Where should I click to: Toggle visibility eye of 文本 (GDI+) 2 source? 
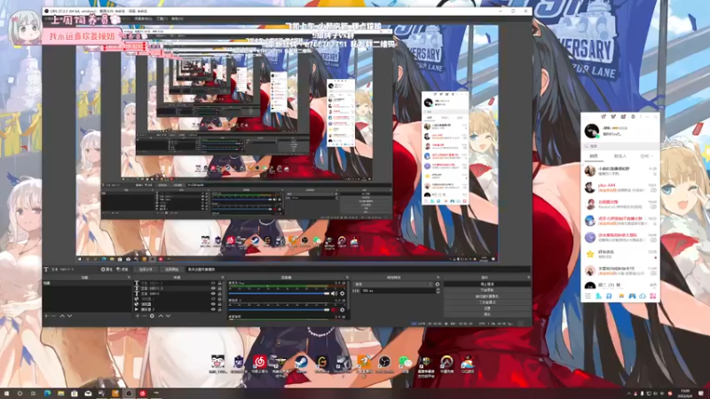pos(213,283)
